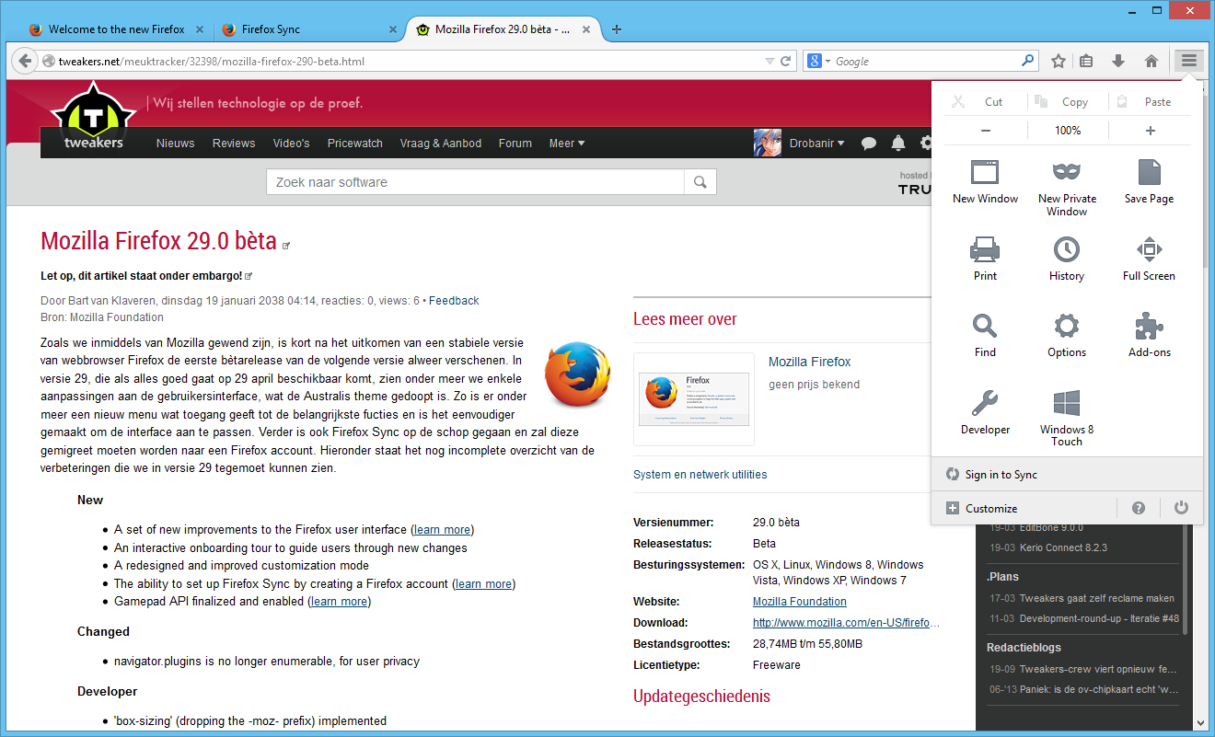Open 'Tweakers gaat zelf reclame maken'
1215x737 pixels.
[1097, 598]
